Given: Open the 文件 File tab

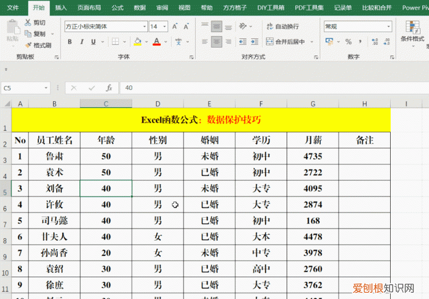Looking at the screenshot, I should [13, 7].
